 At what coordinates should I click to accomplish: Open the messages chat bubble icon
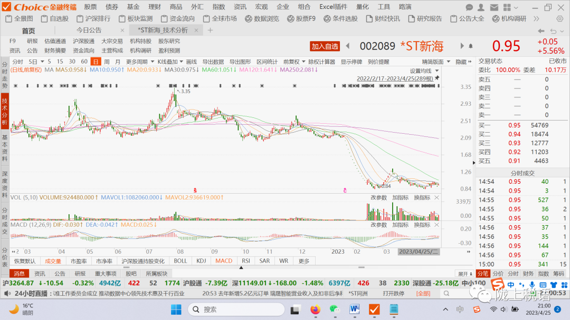coord(469,7)
